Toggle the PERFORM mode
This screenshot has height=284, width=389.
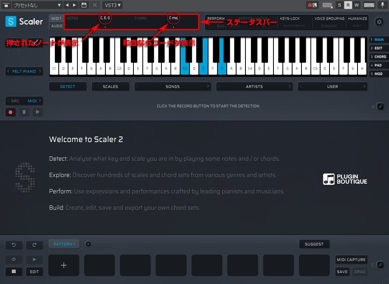[216, 19]
